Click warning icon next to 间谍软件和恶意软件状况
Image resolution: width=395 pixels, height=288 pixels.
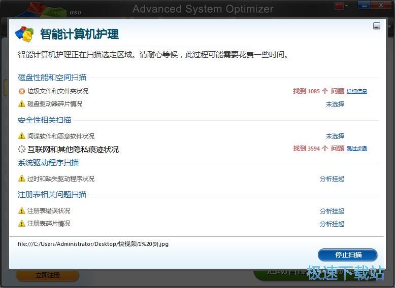[x=22, y=136]
